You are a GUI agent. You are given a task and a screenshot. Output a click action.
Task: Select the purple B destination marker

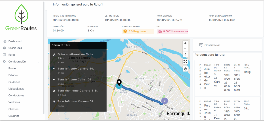coord(165,101)
